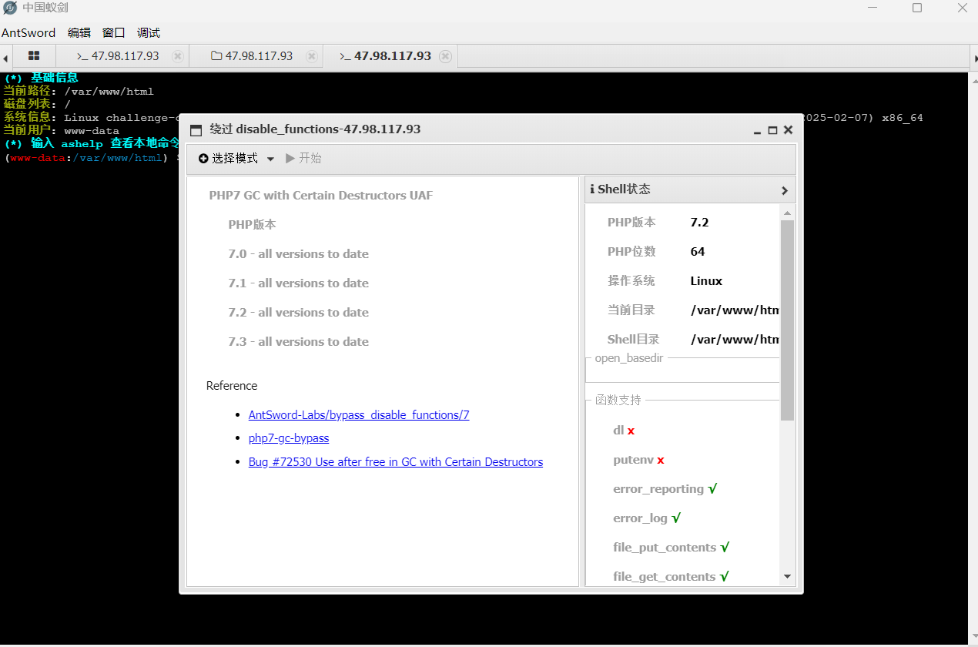This screenshot has height=647, width=978.
Task: Open the AntSword-Labs/bypass_disable_functions/7 link
Action: pyautogui.click(x=359, y=414)
